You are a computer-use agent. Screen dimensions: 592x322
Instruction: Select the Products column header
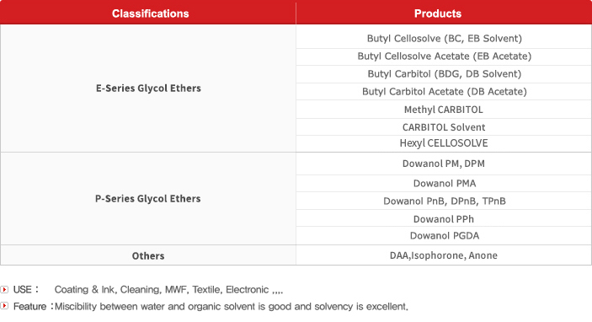[444, 13]
